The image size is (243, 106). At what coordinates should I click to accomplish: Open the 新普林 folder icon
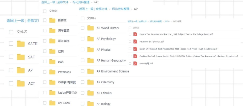52,20
